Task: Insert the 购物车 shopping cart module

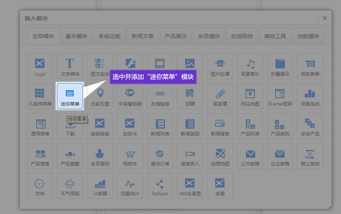Action: [x=130, y=156]
